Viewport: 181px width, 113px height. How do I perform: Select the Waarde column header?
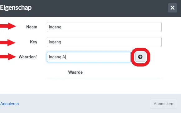pos(76,72)
